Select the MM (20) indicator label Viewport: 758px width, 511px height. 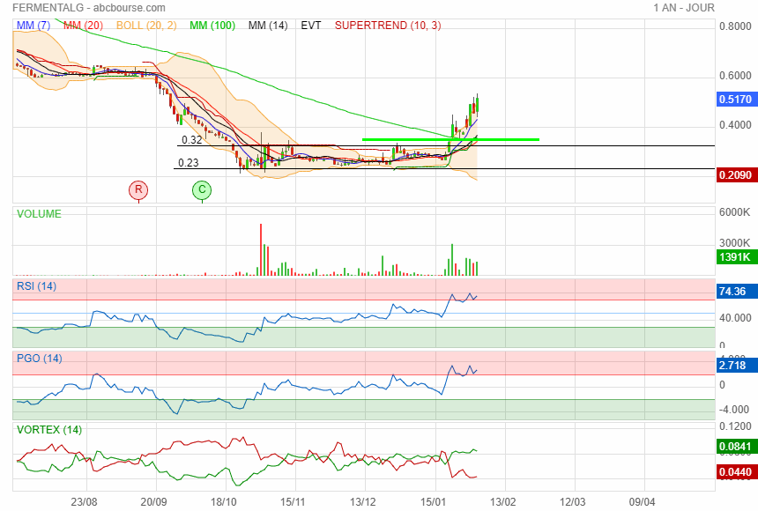83,26
